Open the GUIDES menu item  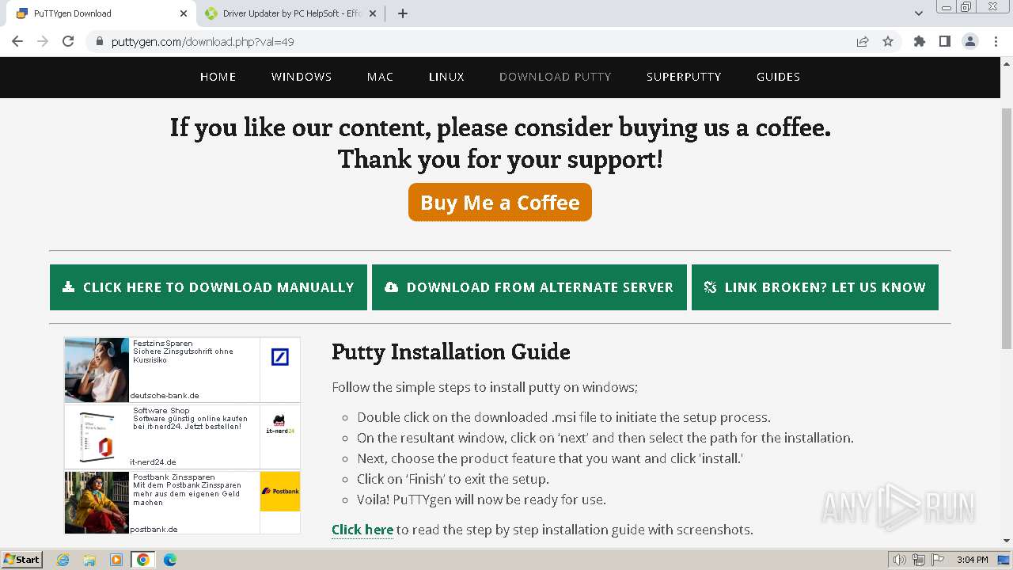(x=778, y=77)
